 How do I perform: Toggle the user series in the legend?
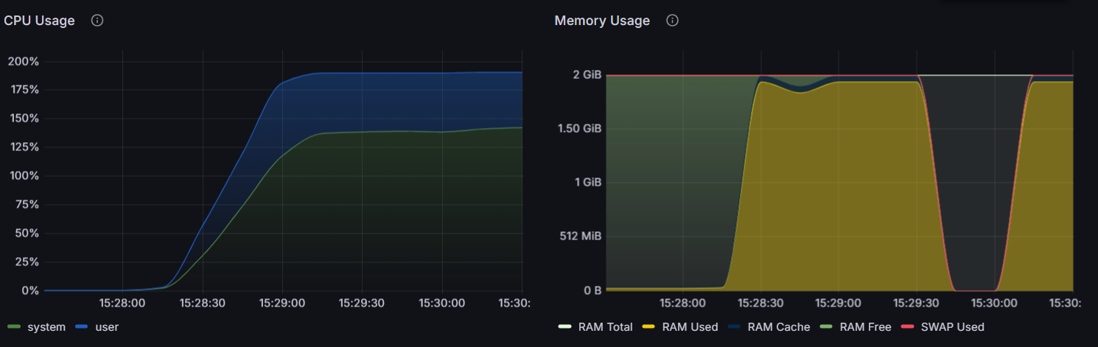[107, 326]
